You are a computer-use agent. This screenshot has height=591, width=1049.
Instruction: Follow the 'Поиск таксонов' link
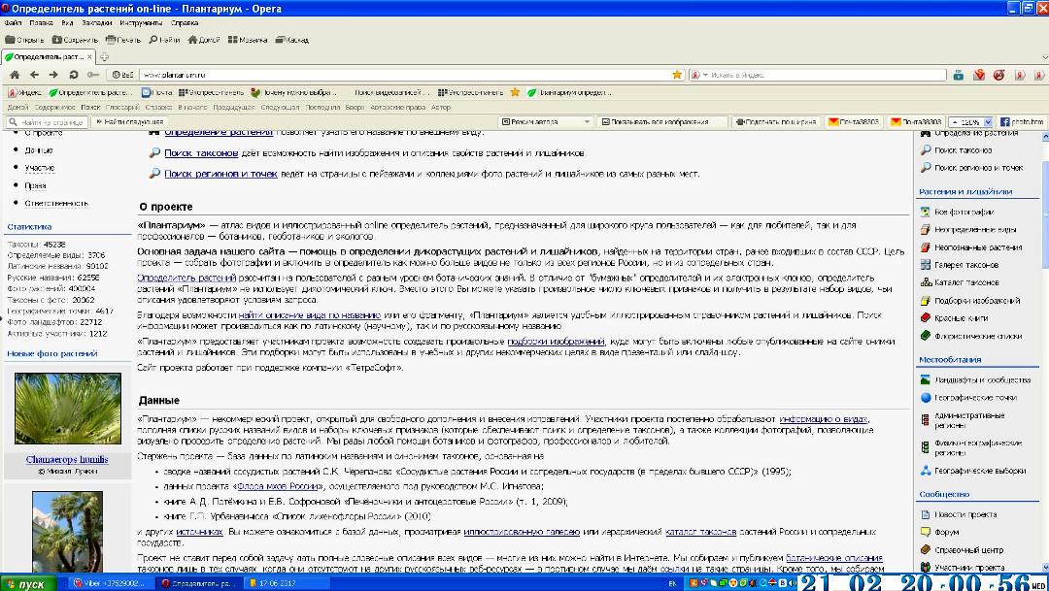pyautogui.click(x=201, y=153)
